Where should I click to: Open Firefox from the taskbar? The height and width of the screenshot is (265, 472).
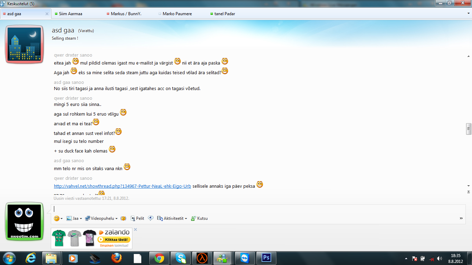coord(116,258)
